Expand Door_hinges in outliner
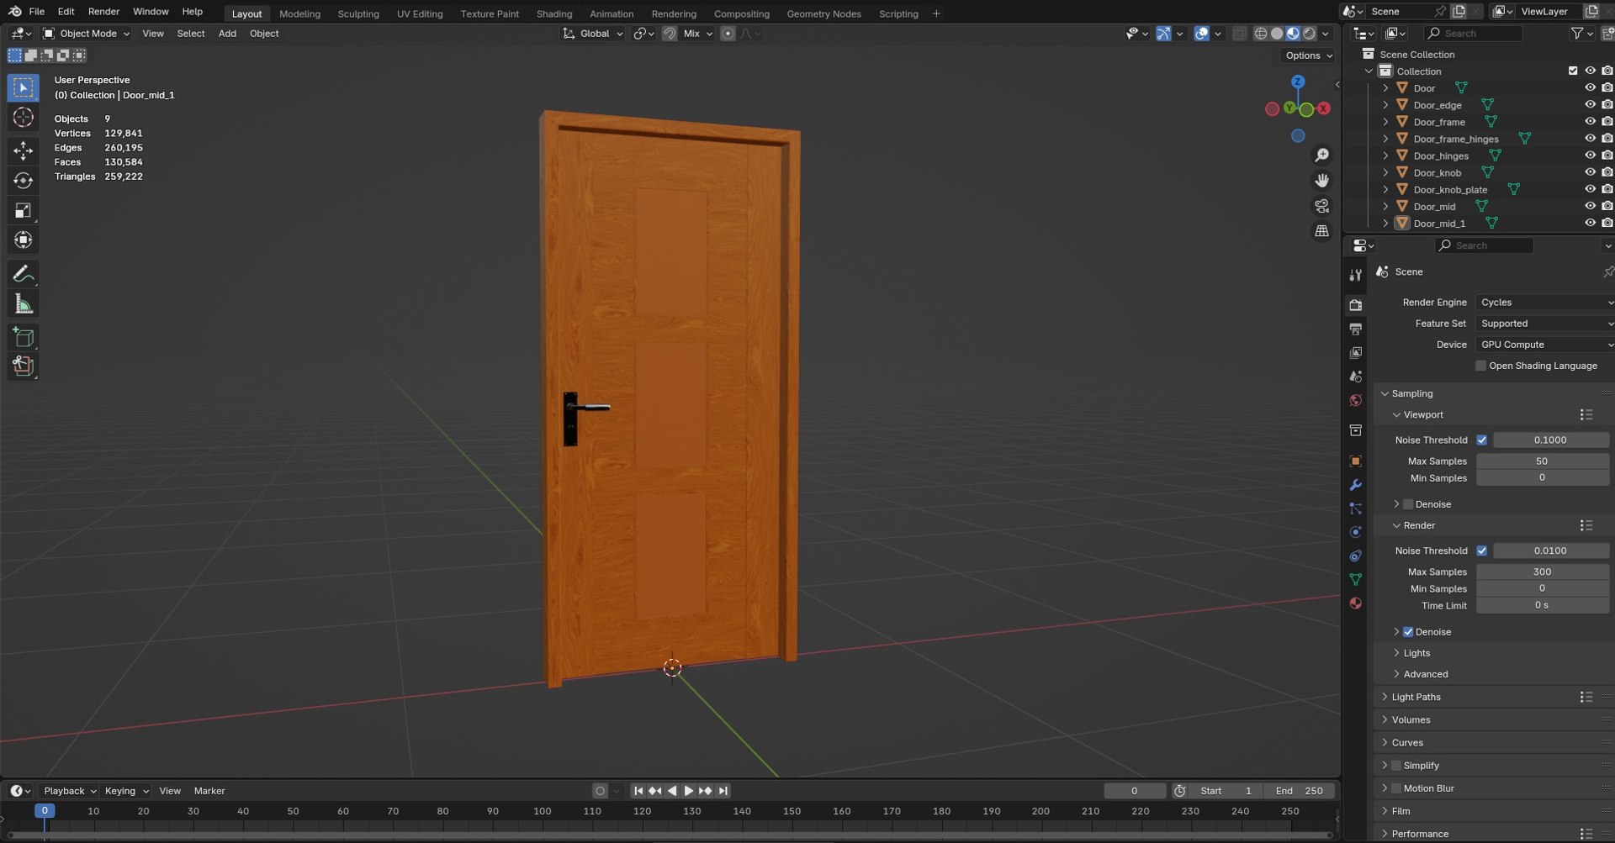This screenshot has width=1615, height=843. click(1385, 155)
